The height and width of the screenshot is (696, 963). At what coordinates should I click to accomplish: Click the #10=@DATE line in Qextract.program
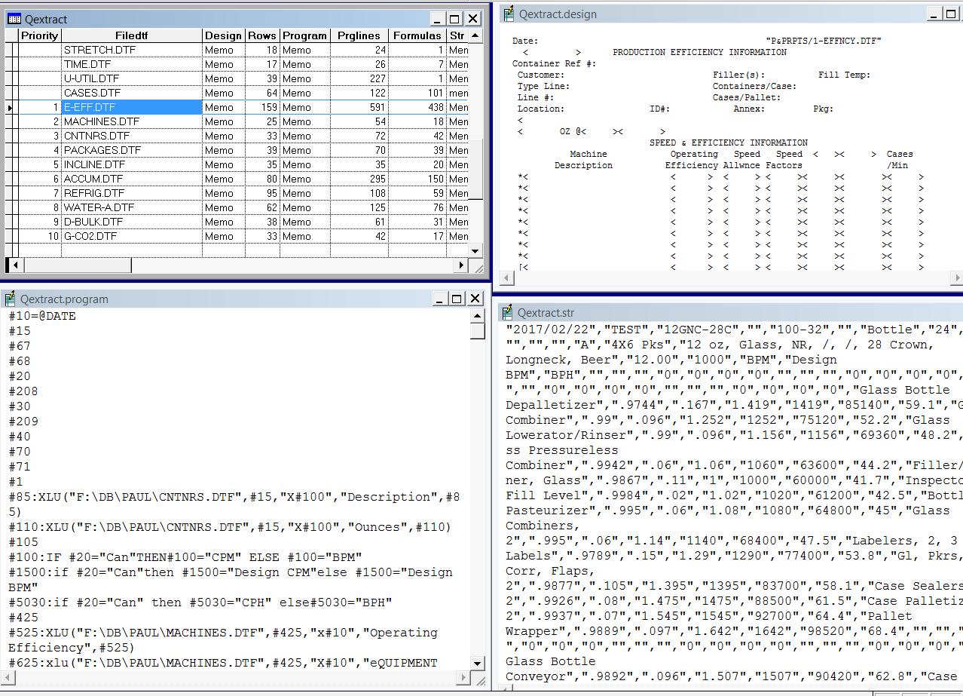[42, 316]
